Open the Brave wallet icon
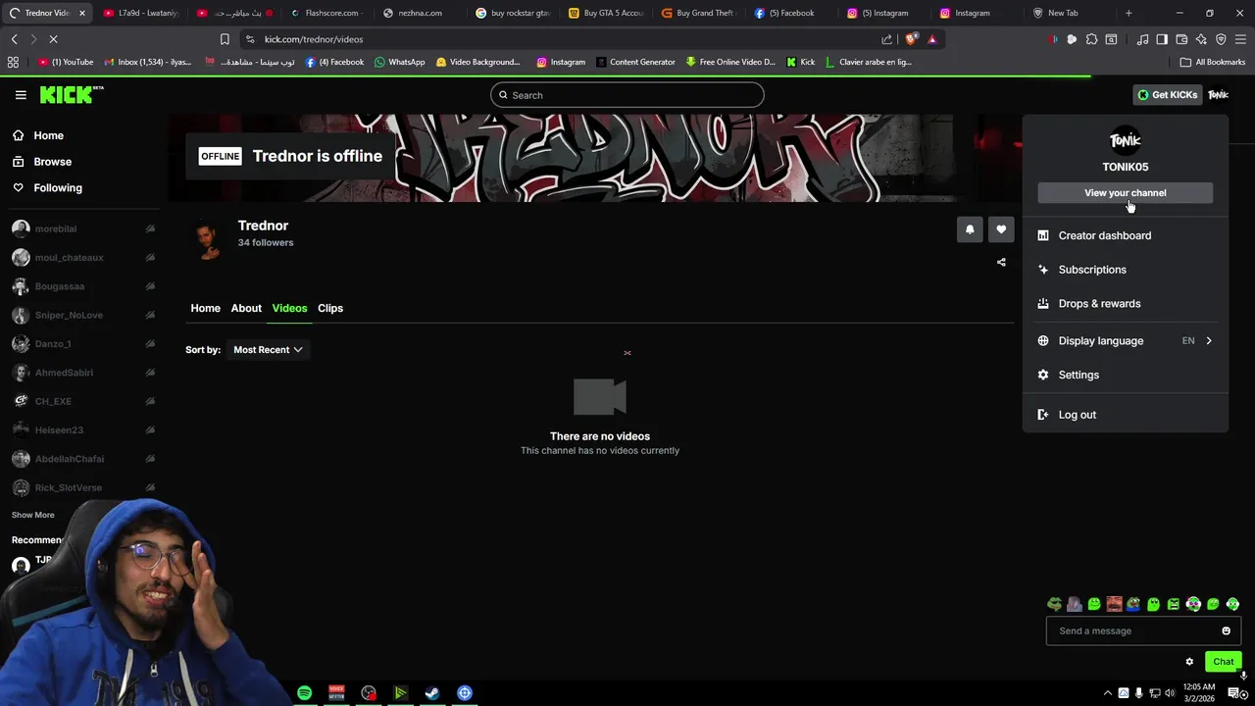Viewport: 1255px width, 706px height. click(x=1181, y=39)
